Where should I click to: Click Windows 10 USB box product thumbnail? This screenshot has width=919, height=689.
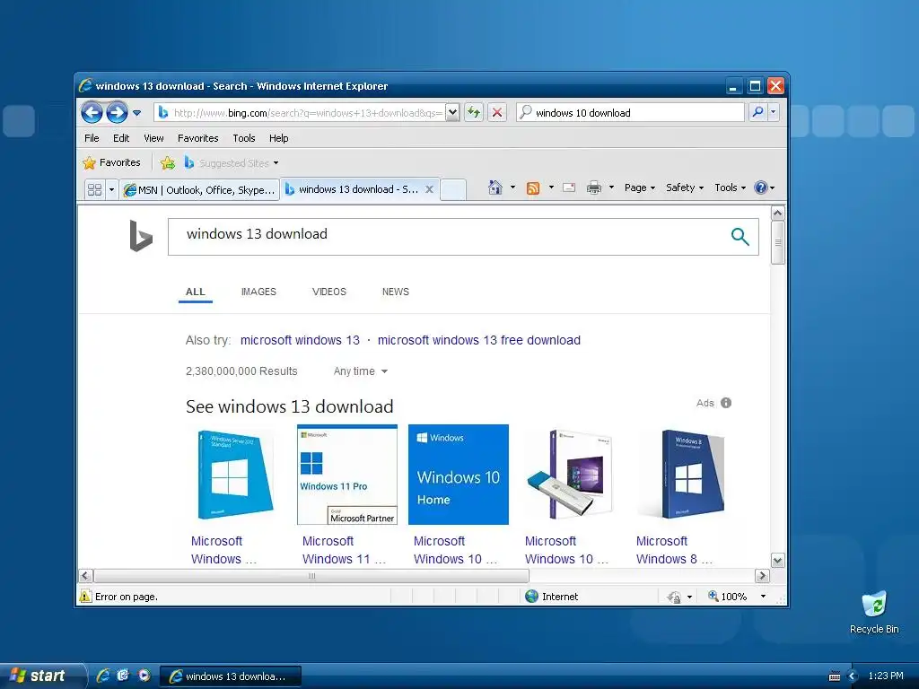[570, 475]
